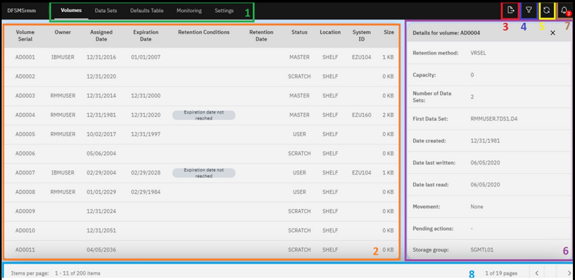Select volume AD0007 row

(x=201, y=172)
